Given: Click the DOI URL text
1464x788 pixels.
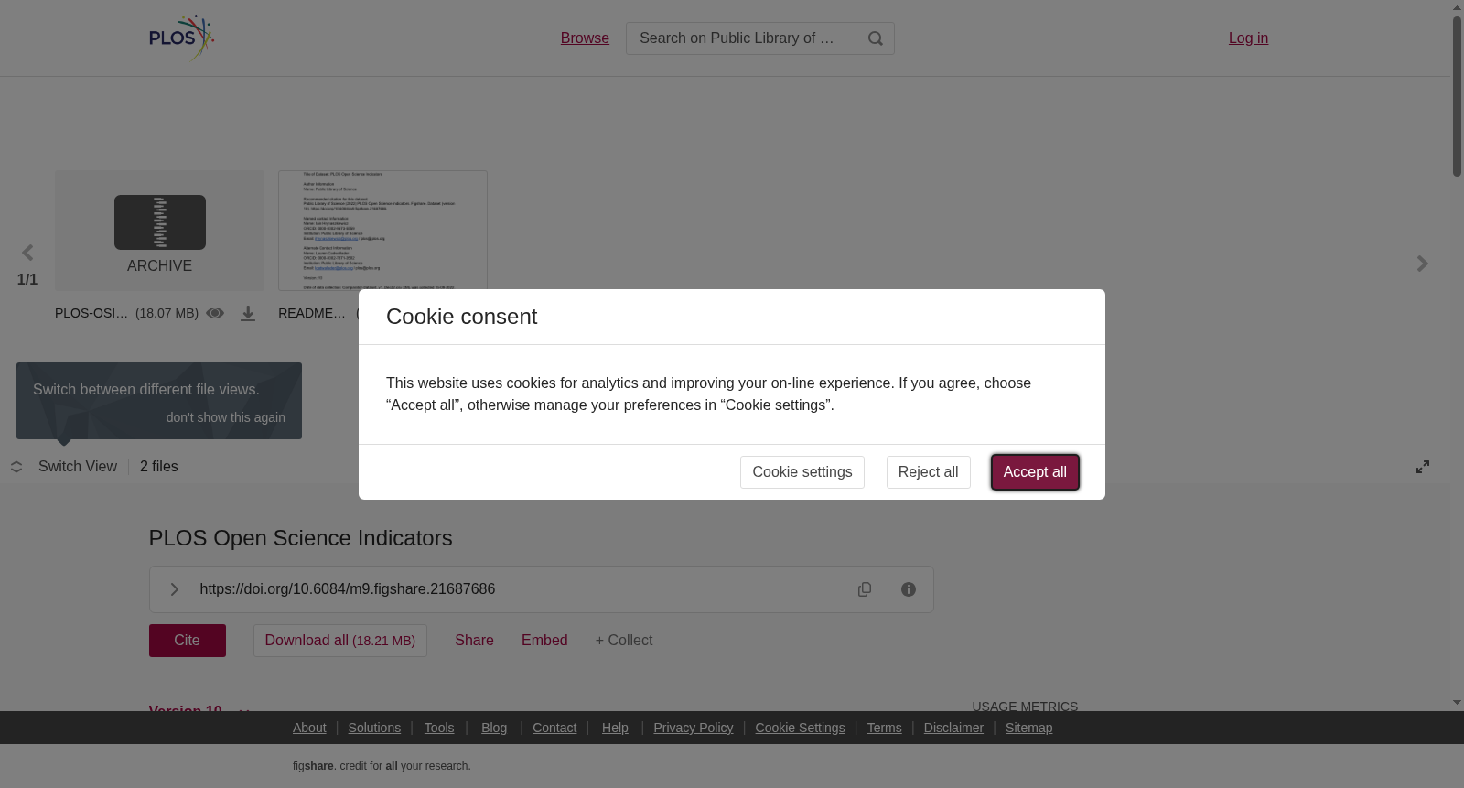Looking at the screenshot, I should coord(348,589).
